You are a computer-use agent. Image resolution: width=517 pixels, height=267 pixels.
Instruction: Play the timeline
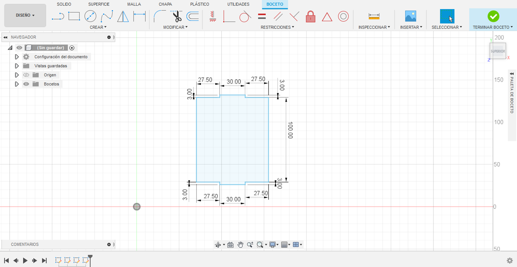(25, 261)
